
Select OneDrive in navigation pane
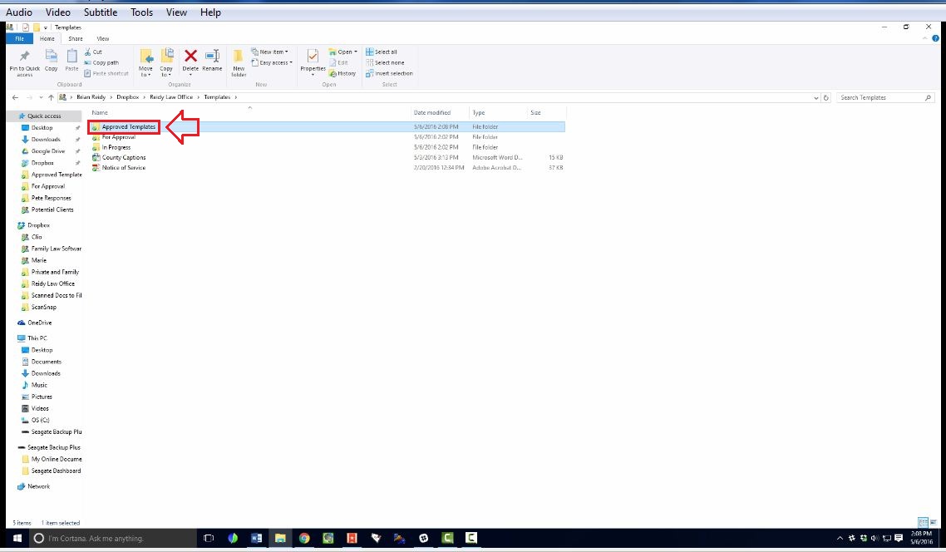(x=39, y=323)
